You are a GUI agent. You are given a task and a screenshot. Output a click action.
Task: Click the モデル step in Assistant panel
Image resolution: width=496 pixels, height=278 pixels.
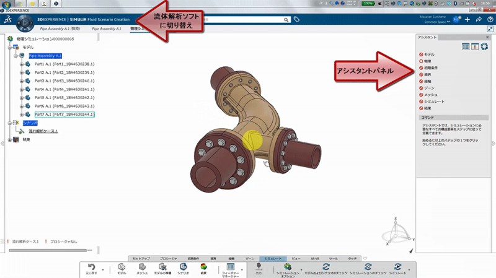[x=427, y=54]
